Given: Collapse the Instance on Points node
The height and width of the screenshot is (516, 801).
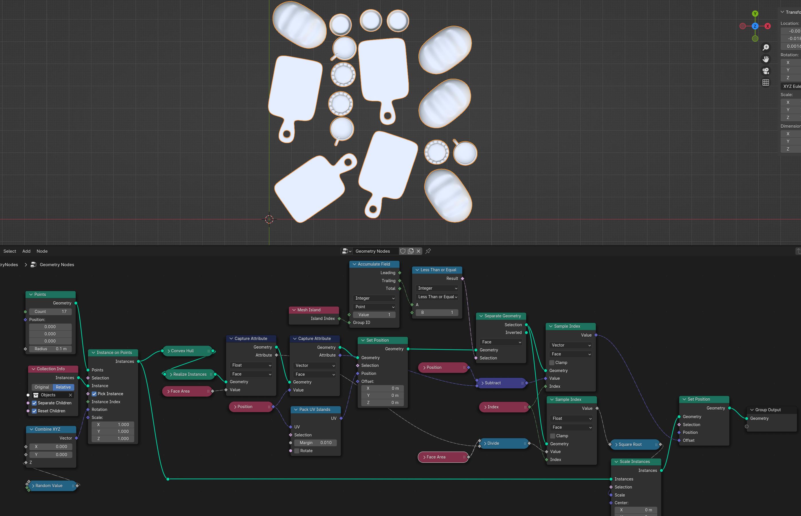Looking at the screenshot, I should pos(93,353).
